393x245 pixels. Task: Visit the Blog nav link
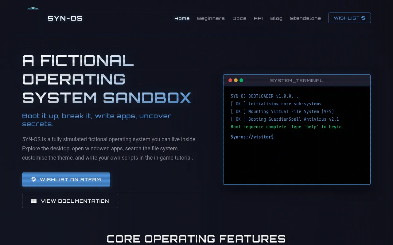coord(276,18)
